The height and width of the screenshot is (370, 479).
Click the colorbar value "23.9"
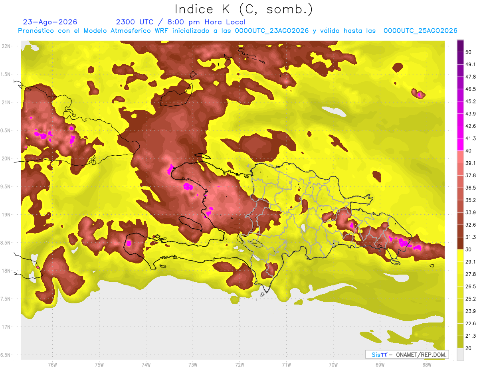471,311
